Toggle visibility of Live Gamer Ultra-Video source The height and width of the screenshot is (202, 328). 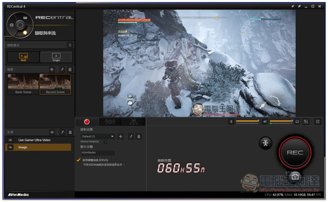tap(10, 140)
